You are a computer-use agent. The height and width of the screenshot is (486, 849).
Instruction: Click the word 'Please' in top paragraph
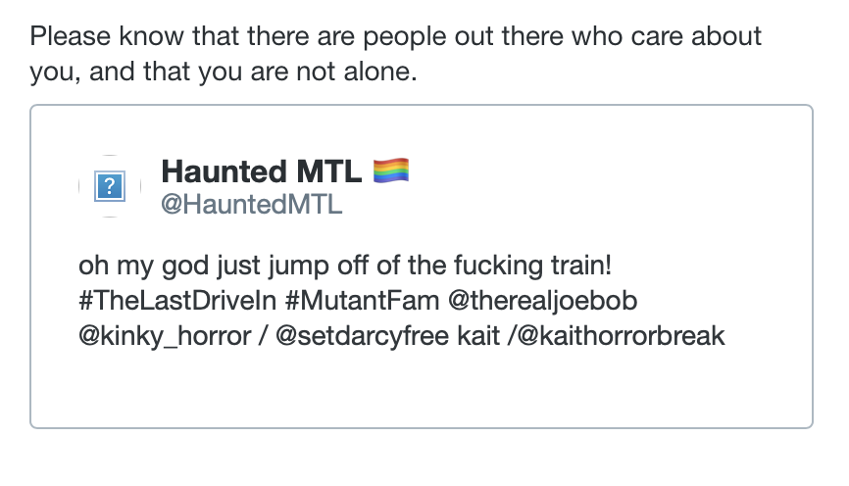coord(71,36)
